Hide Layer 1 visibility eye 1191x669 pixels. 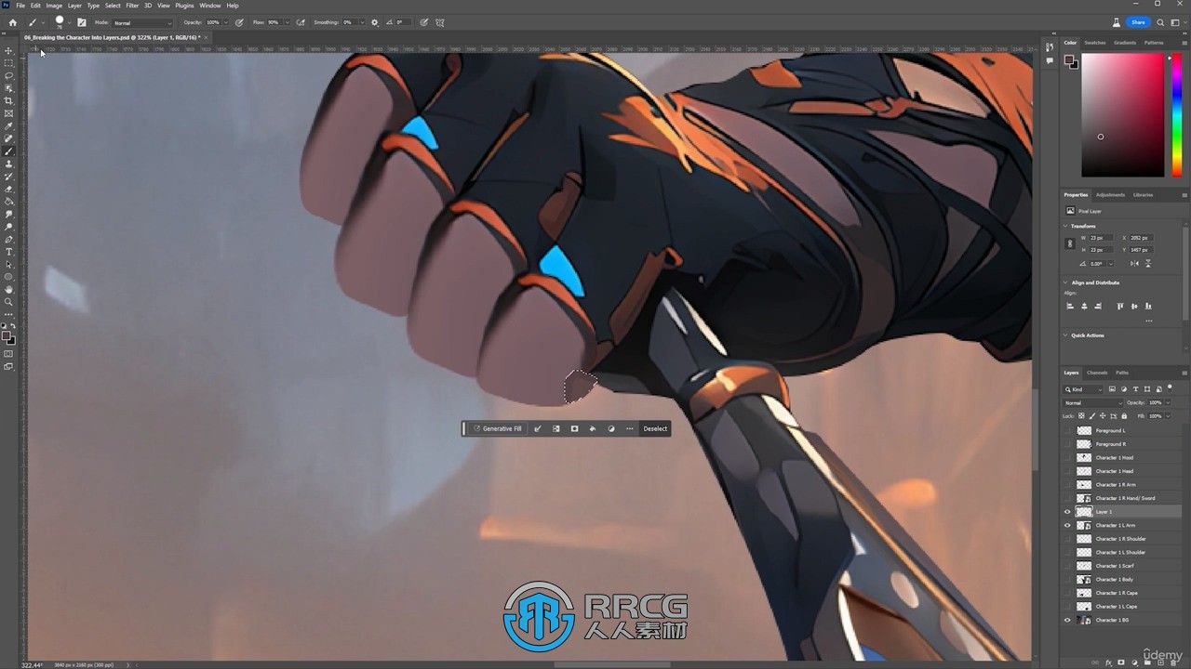(1067, 512)
